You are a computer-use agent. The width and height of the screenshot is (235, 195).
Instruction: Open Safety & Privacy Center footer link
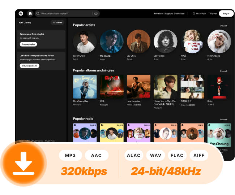34,141
